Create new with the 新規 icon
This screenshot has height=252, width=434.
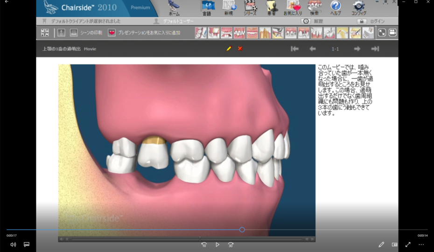tap(229, 8)
